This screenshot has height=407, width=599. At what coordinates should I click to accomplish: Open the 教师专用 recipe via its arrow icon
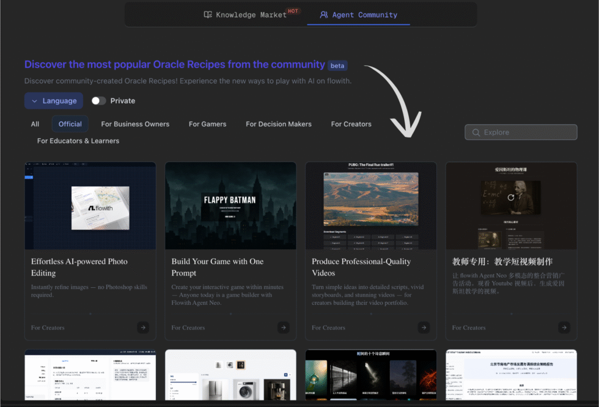[x=564, y=328]
